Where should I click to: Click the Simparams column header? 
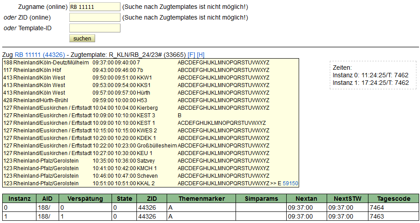click(x=261, y=199)
